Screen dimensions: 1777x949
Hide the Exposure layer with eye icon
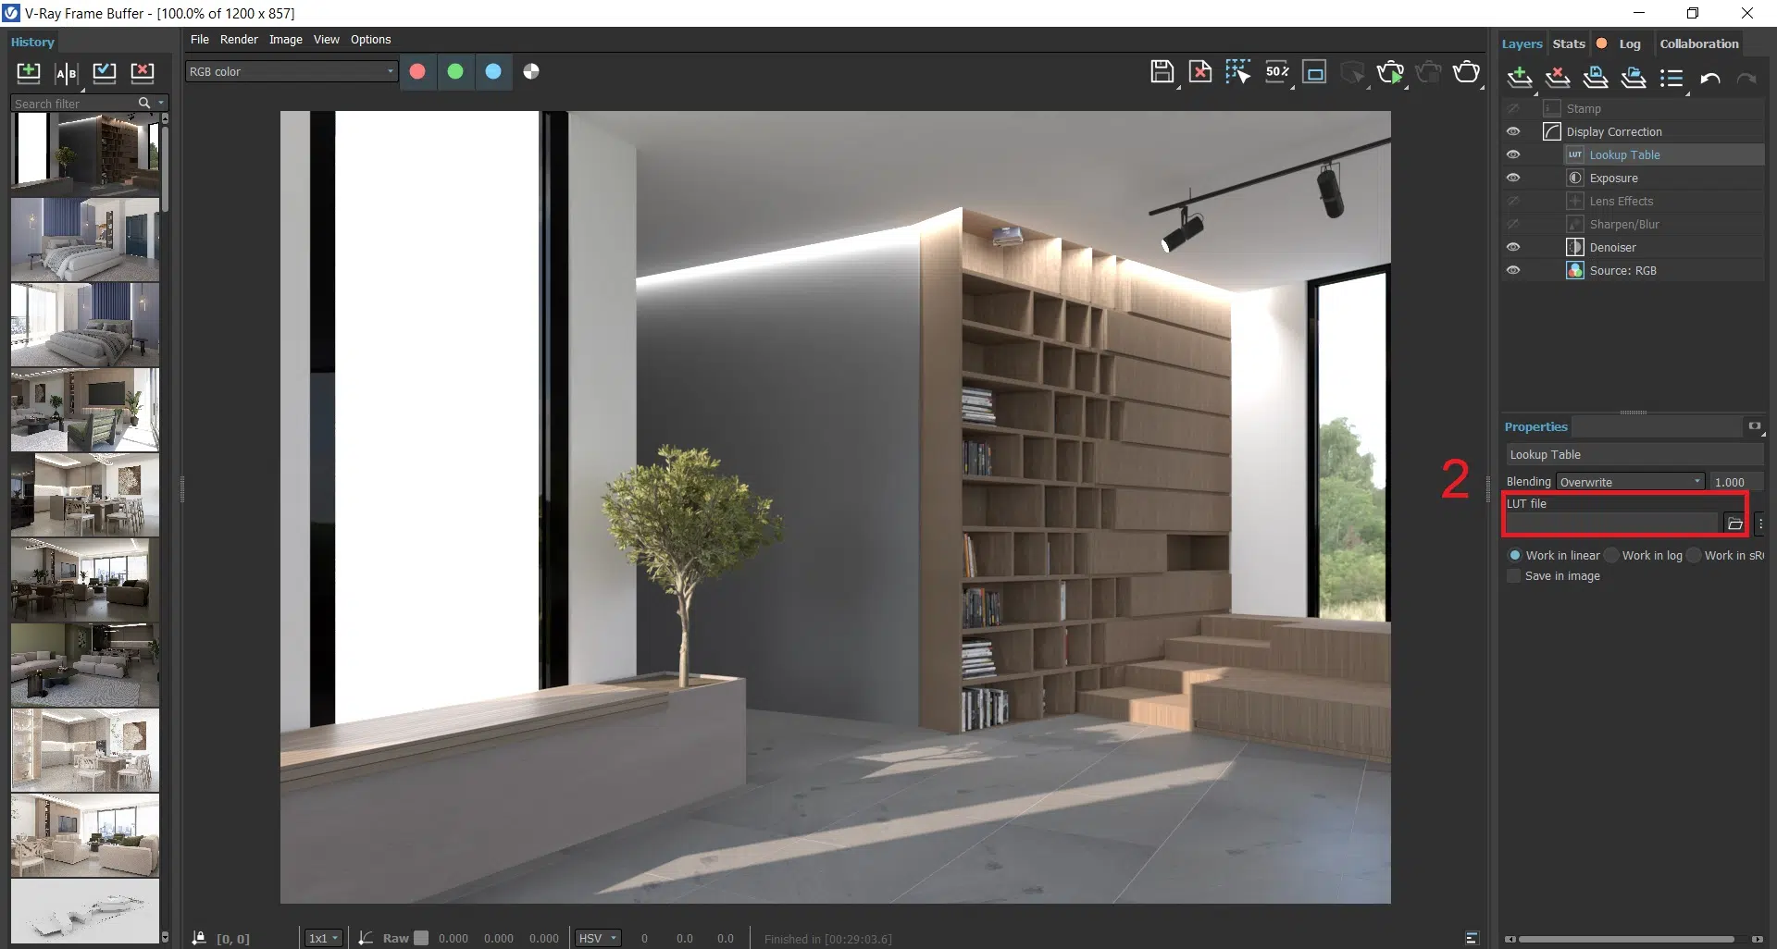1513,178
